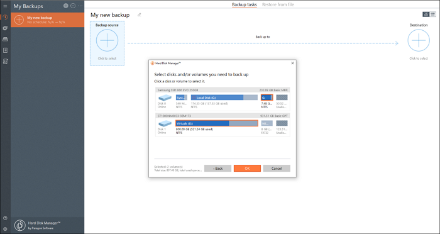Image resolution: width=440 pixels, height=234 pixels.
Task: Select Disk 0 unallocated space block
Action: coord(282,97)
